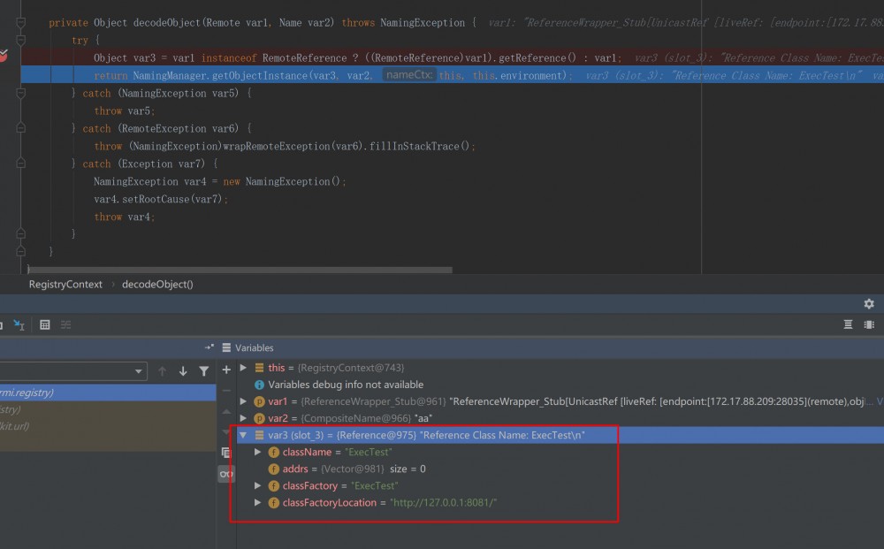Open the thread selector dropdown
This screenshot has height=549, width=884.
click(139, 372)
